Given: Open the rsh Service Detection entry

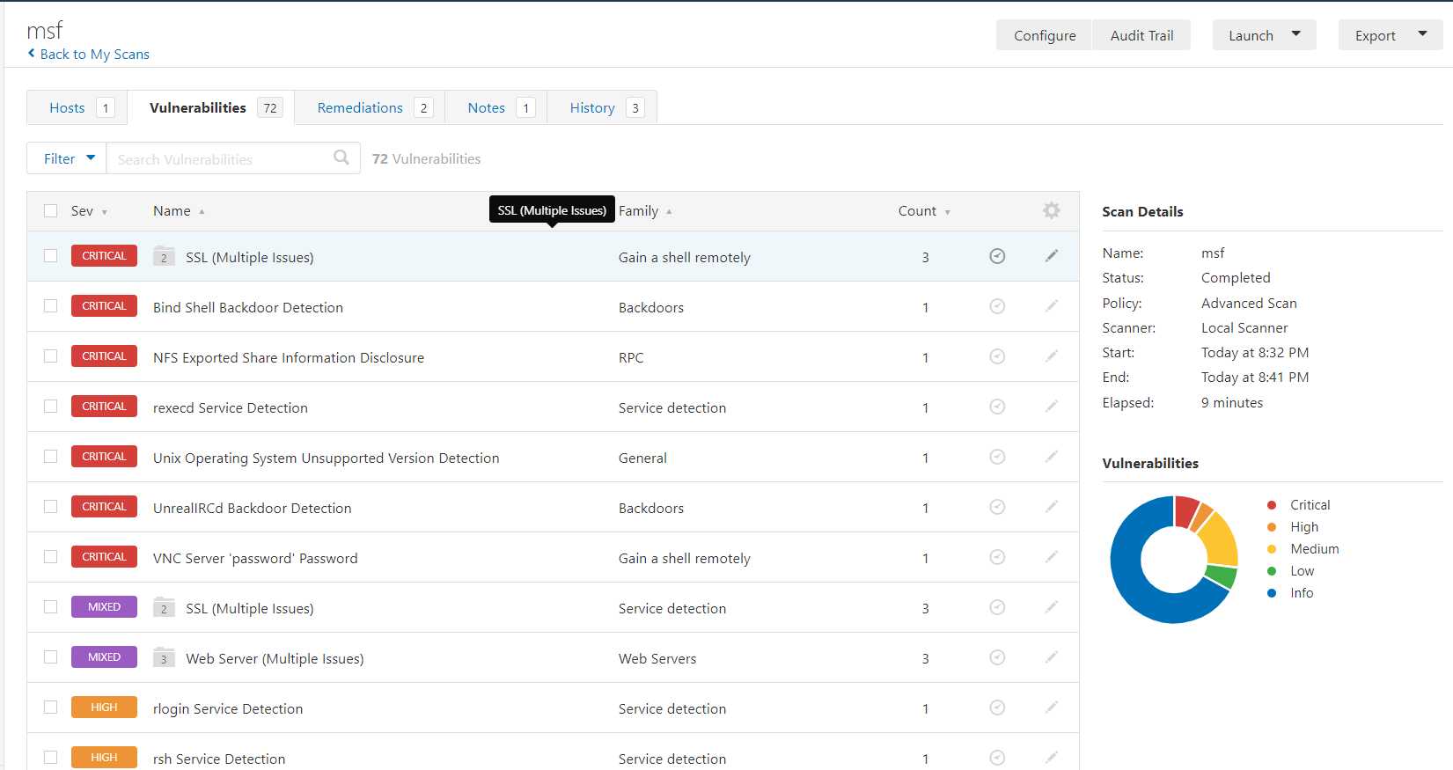Looking at the screenshot, I should click(x=219, y=759).
